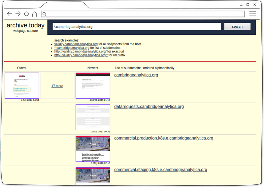Open validity.cambridgeanalytica.org example link
Image resolution: width=264 pixels, height=187 pixels.
tap(76, 44)
